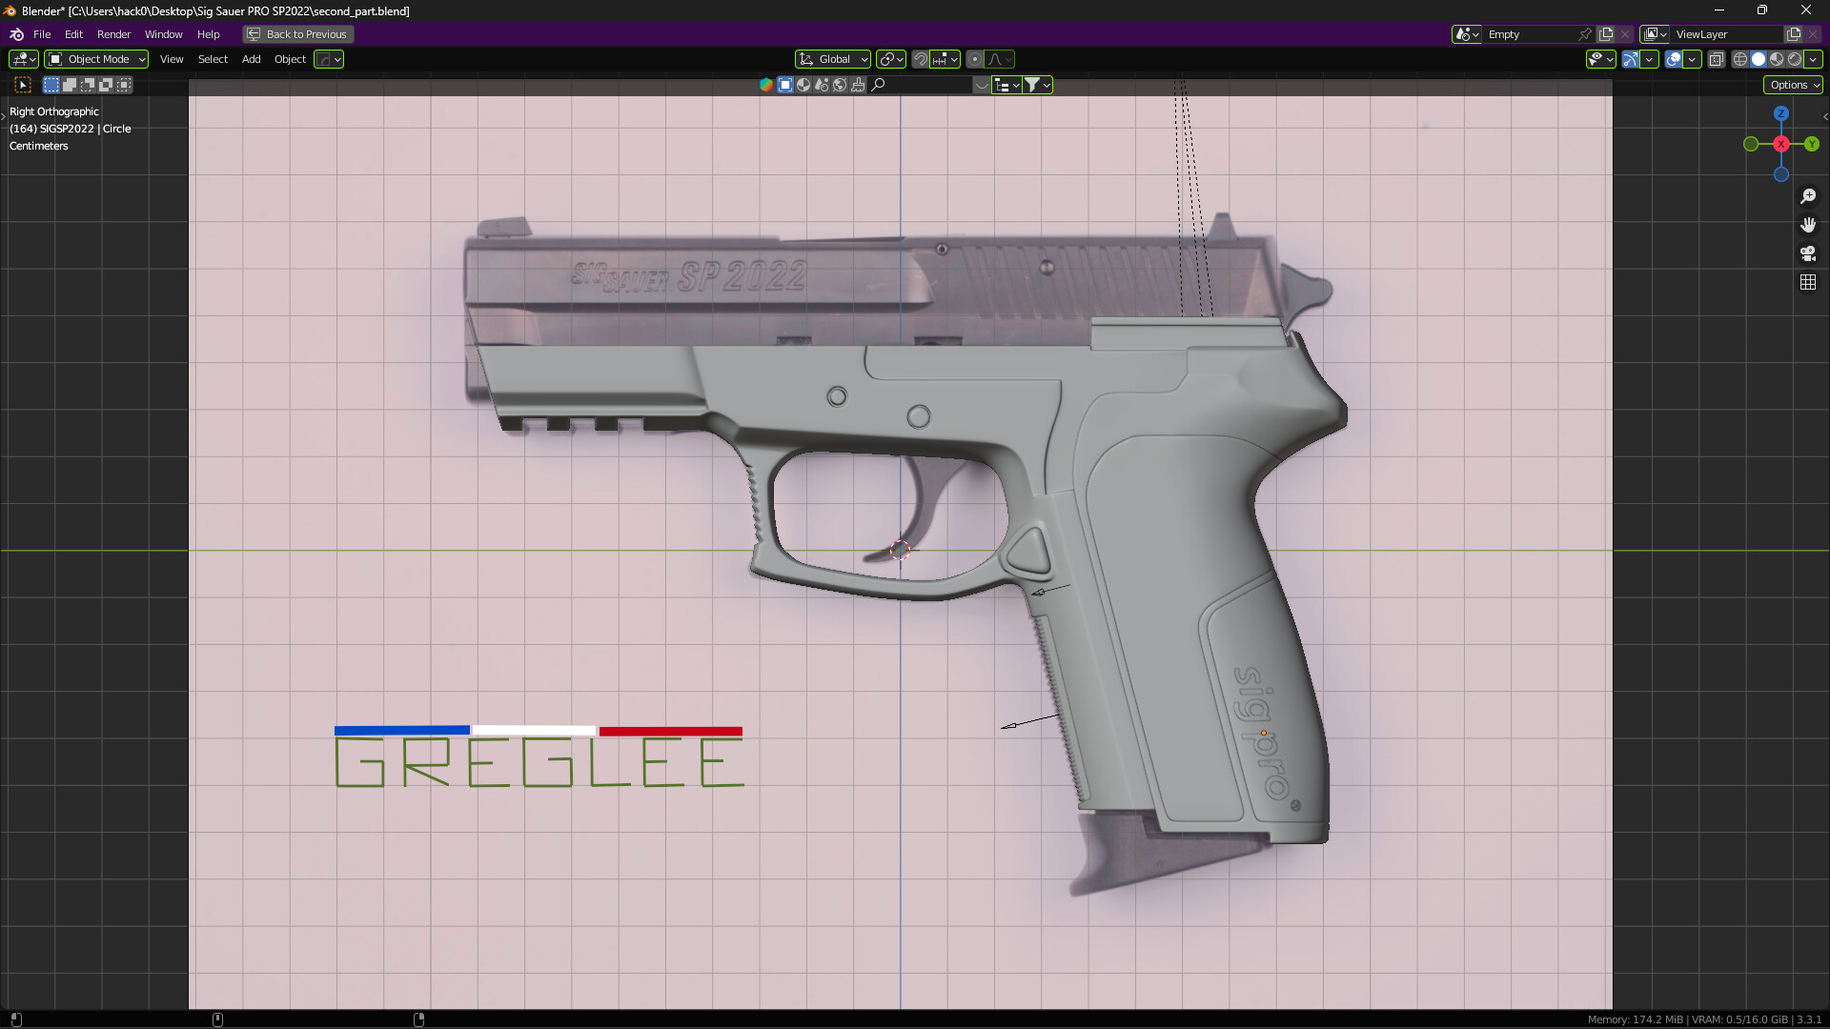Click the blue stripe of the flag graphic
This screenshot has width=1830, height=1029.
click(400, 731)
